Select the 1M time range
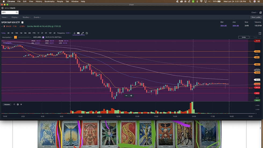 coord(21,33)
